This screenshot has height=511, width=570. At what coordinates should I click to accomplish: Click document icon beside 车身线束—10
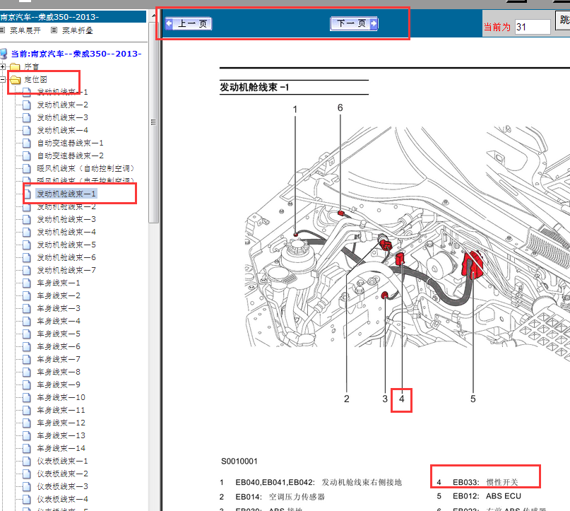[27, 397]
